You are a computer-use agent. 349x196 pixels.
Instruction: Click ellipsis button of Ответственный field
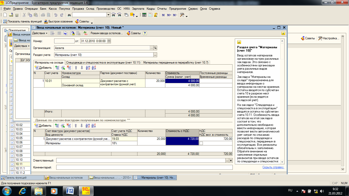click(227, 161)
